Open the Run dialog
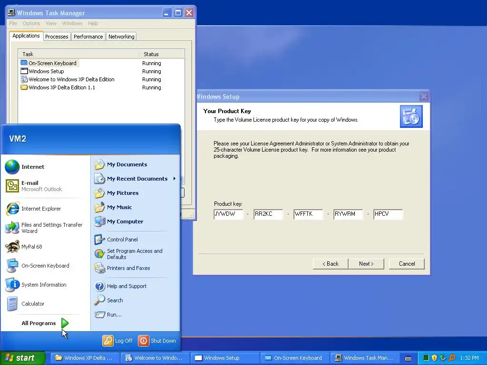487x365 pixels. 108,315
